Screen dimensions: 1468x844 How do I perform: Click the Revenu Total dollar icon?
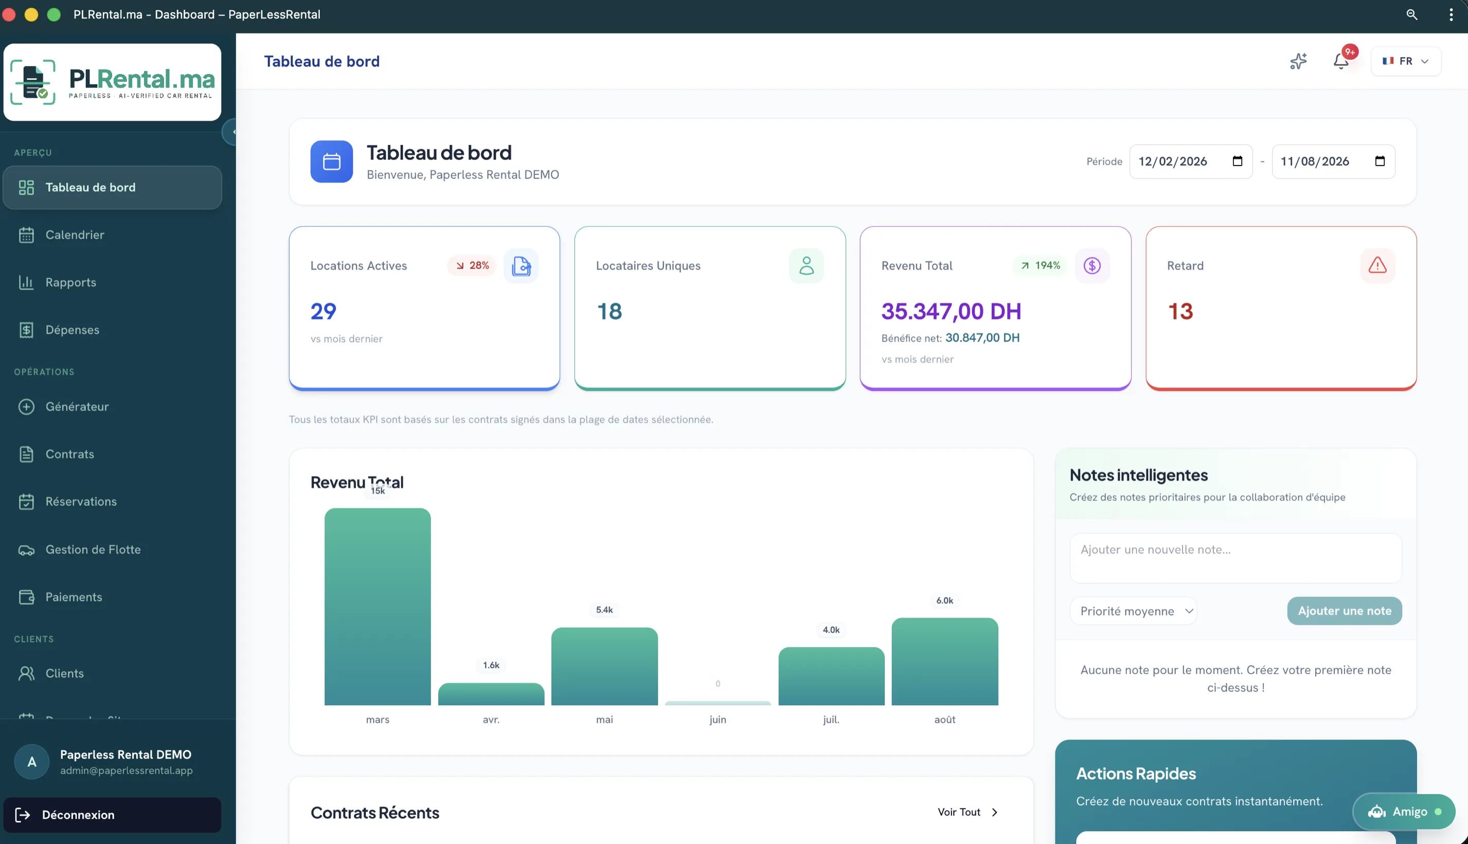click(1092, 266)
